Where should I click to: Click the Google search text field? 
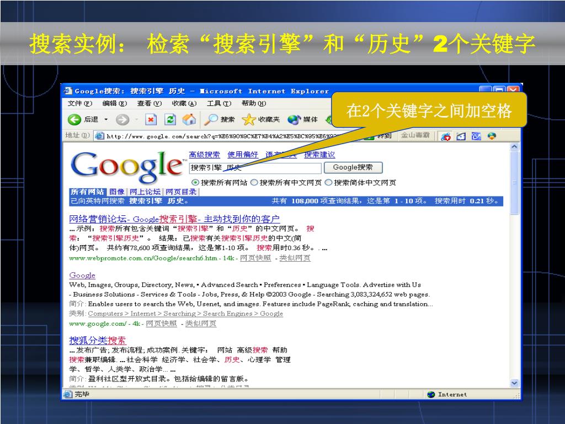[x=255, y=168]
